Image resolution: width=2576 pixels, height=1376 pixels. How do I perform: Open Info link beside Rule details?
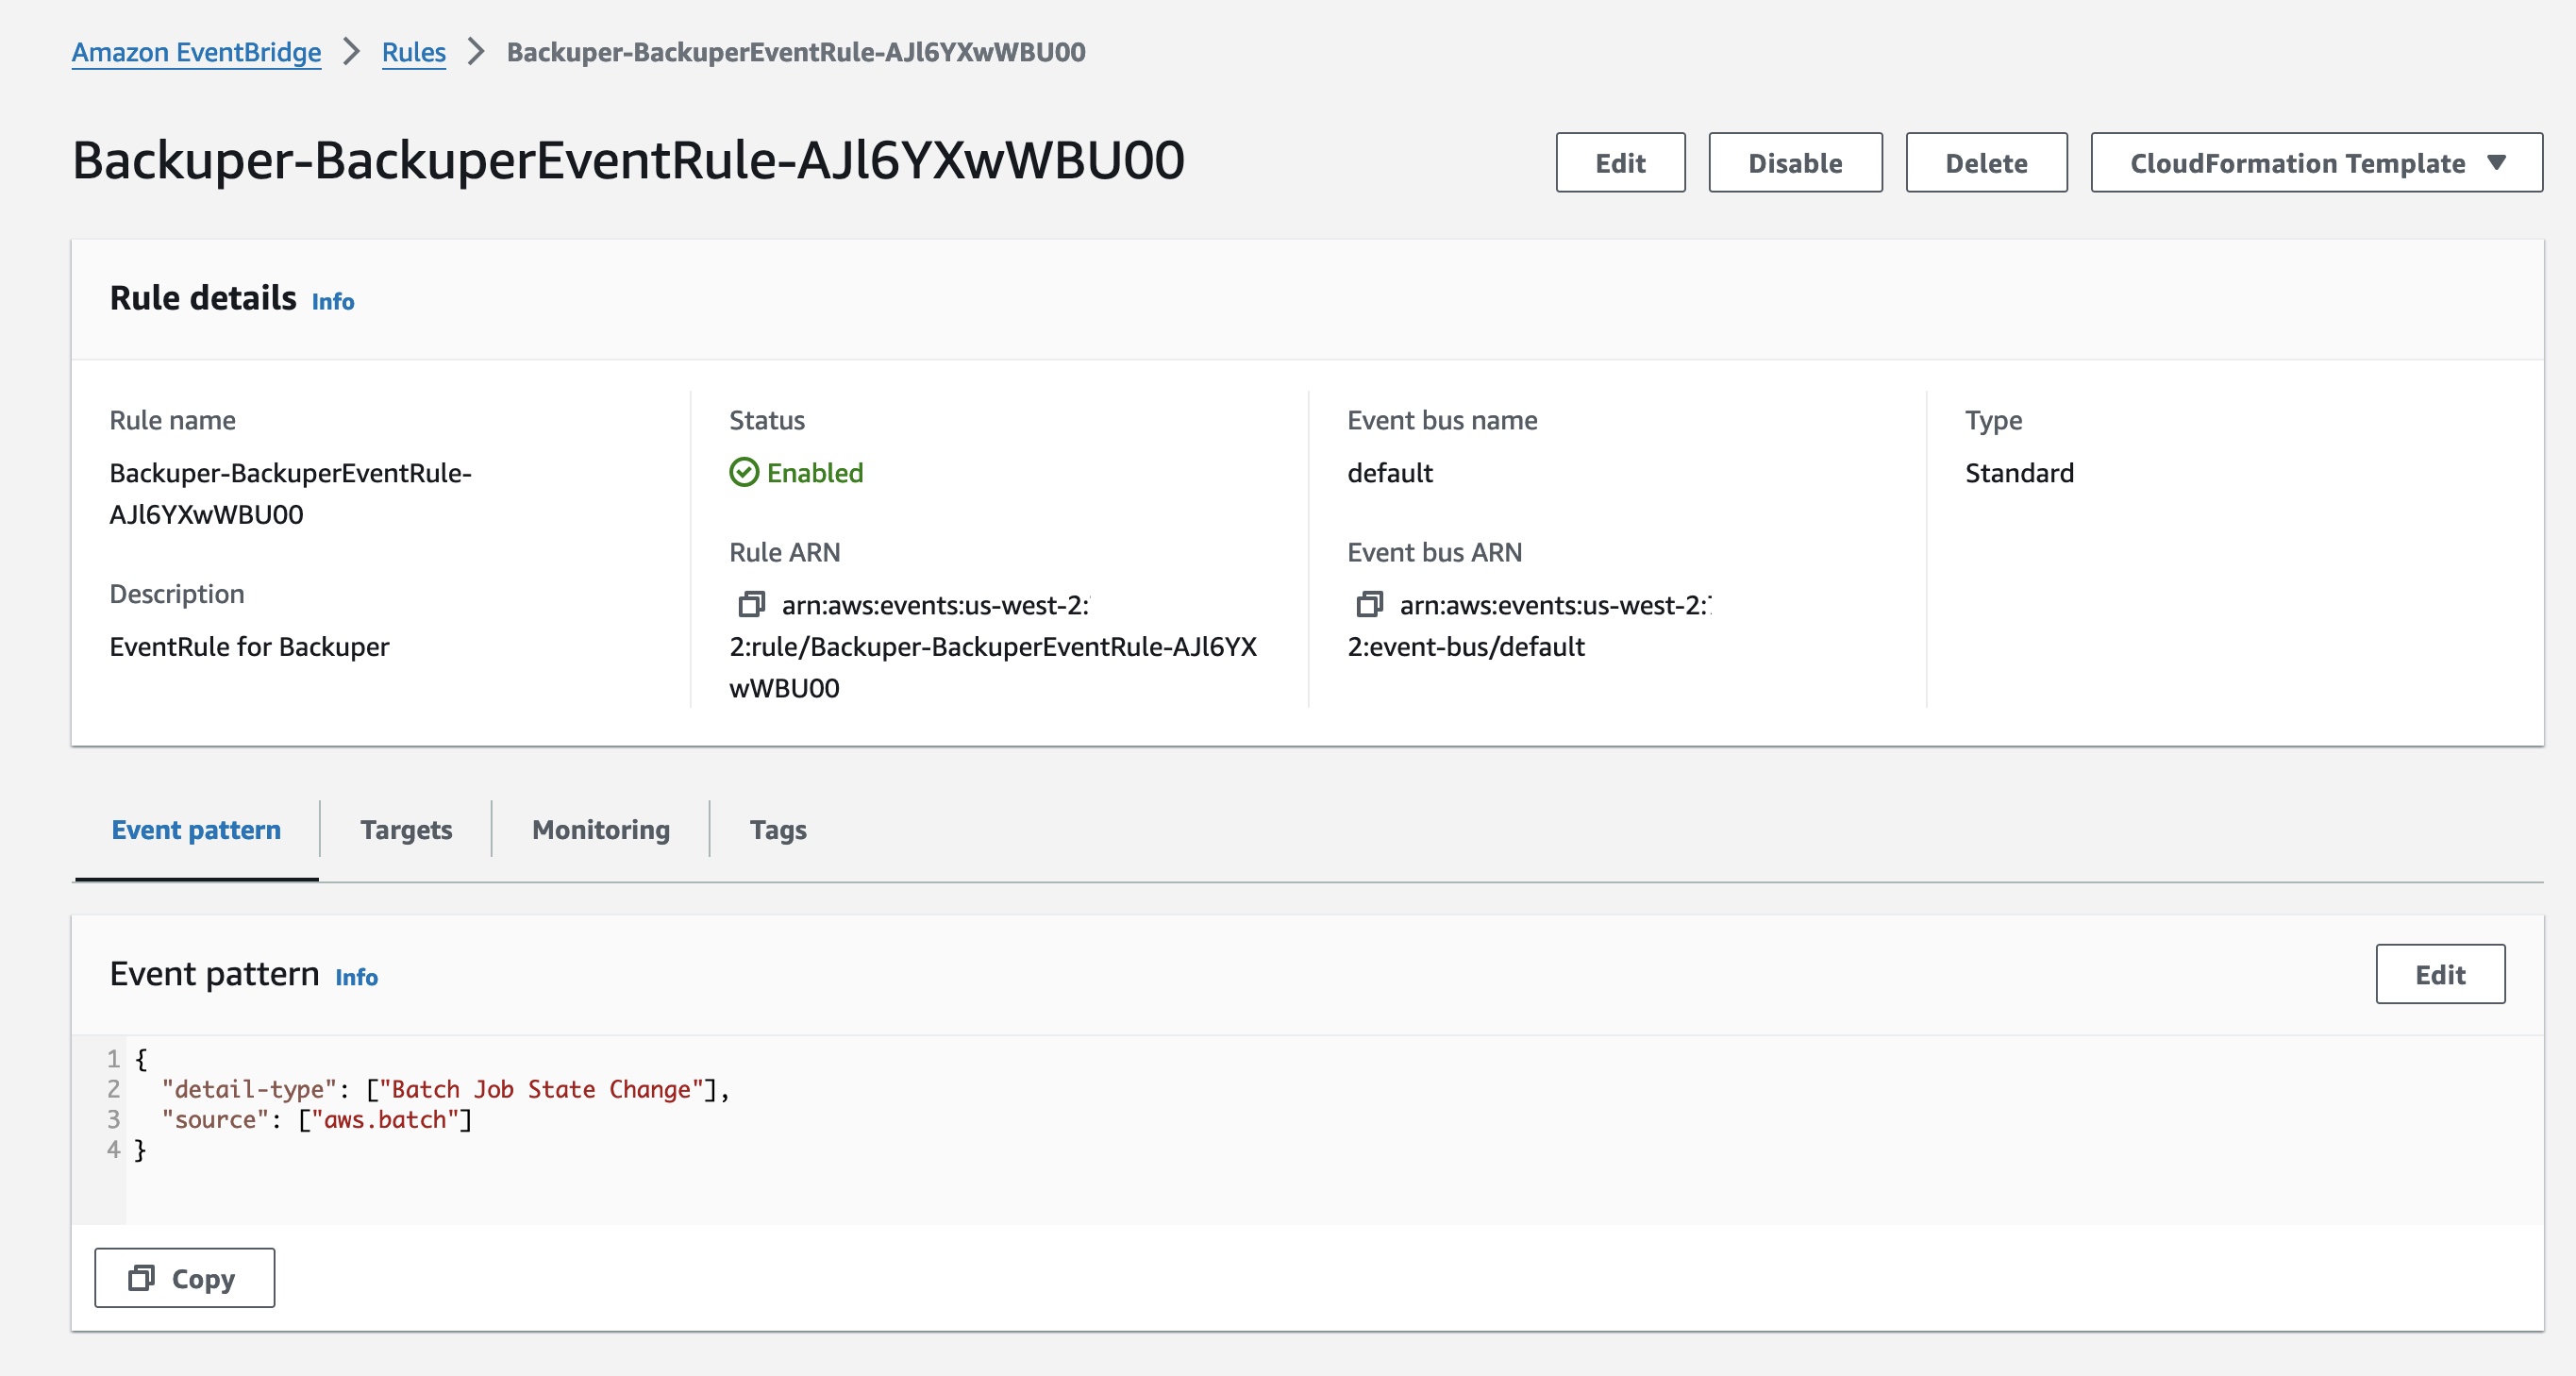click(333, 301)
